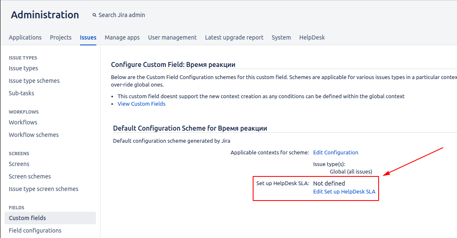Click the SCREENS section header
457x238 pixels.
pyautogui.click(x=19, y=154)
